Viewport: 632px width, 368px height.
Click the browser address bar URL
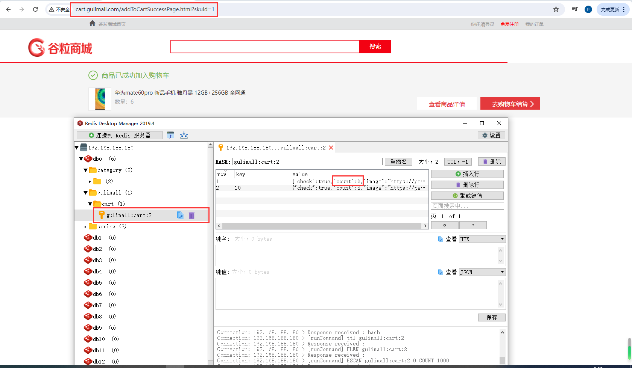click(145, 9)
